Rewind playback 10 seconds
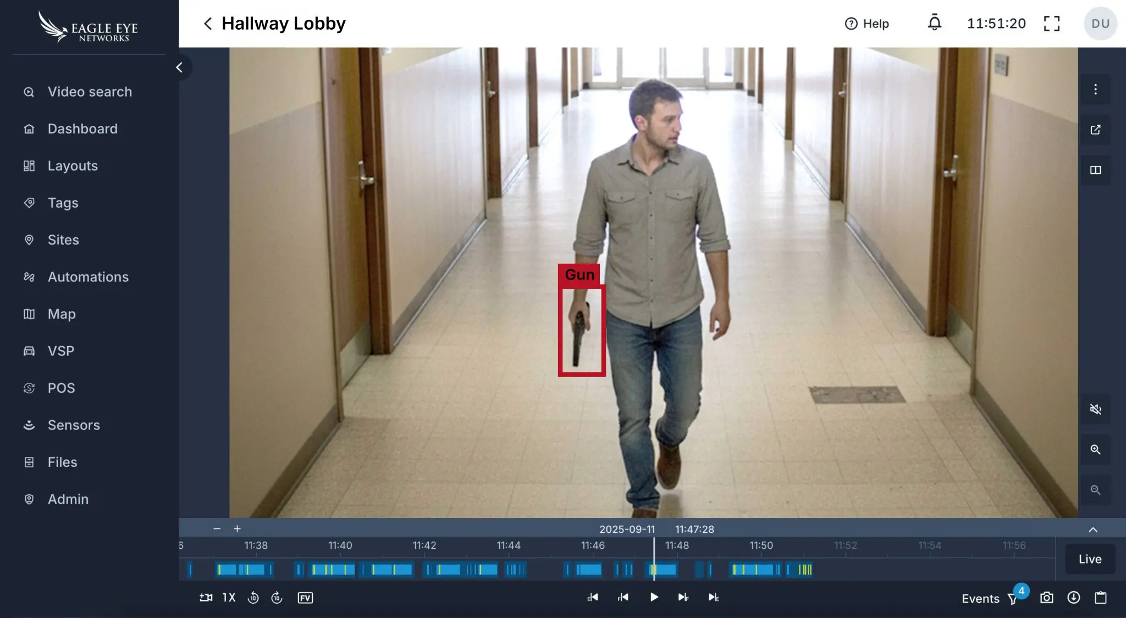This screenshot has height=618, width=1126. (x=253, y=598)
